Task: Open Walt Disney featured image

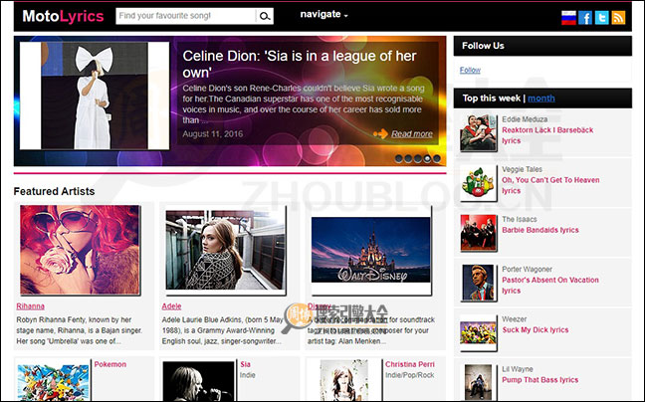Action: pos(371,250)
